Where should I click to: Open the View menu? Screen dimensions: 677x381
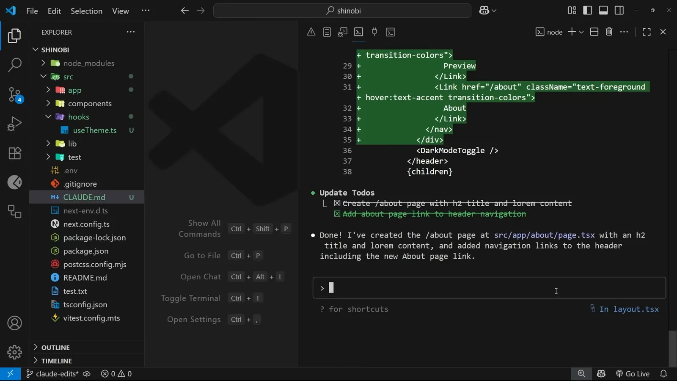click(121, 11)
